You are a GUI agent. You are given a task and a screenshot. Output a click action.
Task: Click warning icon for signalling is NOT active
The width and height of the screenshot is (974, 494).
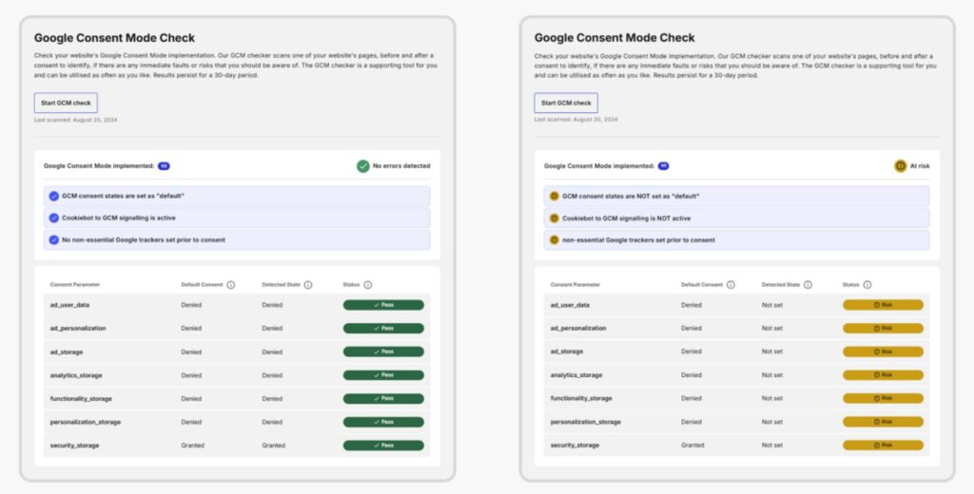(555, 218)
